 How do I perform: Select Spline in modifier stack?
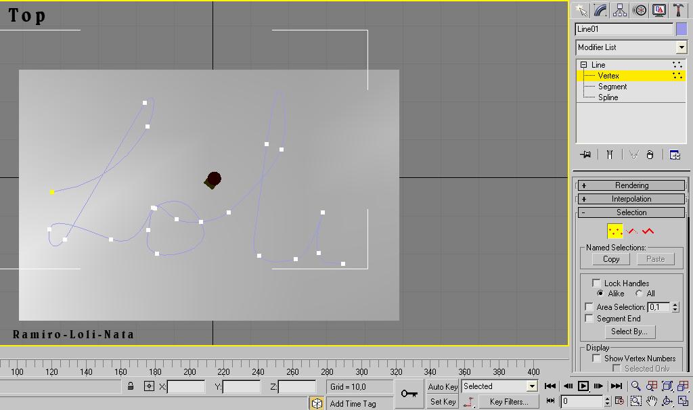point(608,97)
